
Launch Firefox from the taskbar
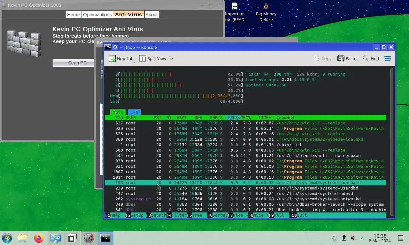[x=39, y=238]
